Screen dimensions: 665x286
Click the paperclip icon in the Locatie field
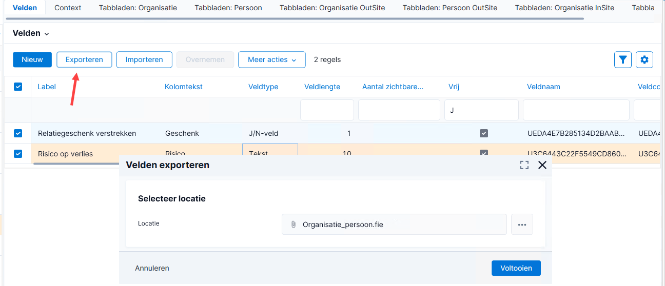294,224
